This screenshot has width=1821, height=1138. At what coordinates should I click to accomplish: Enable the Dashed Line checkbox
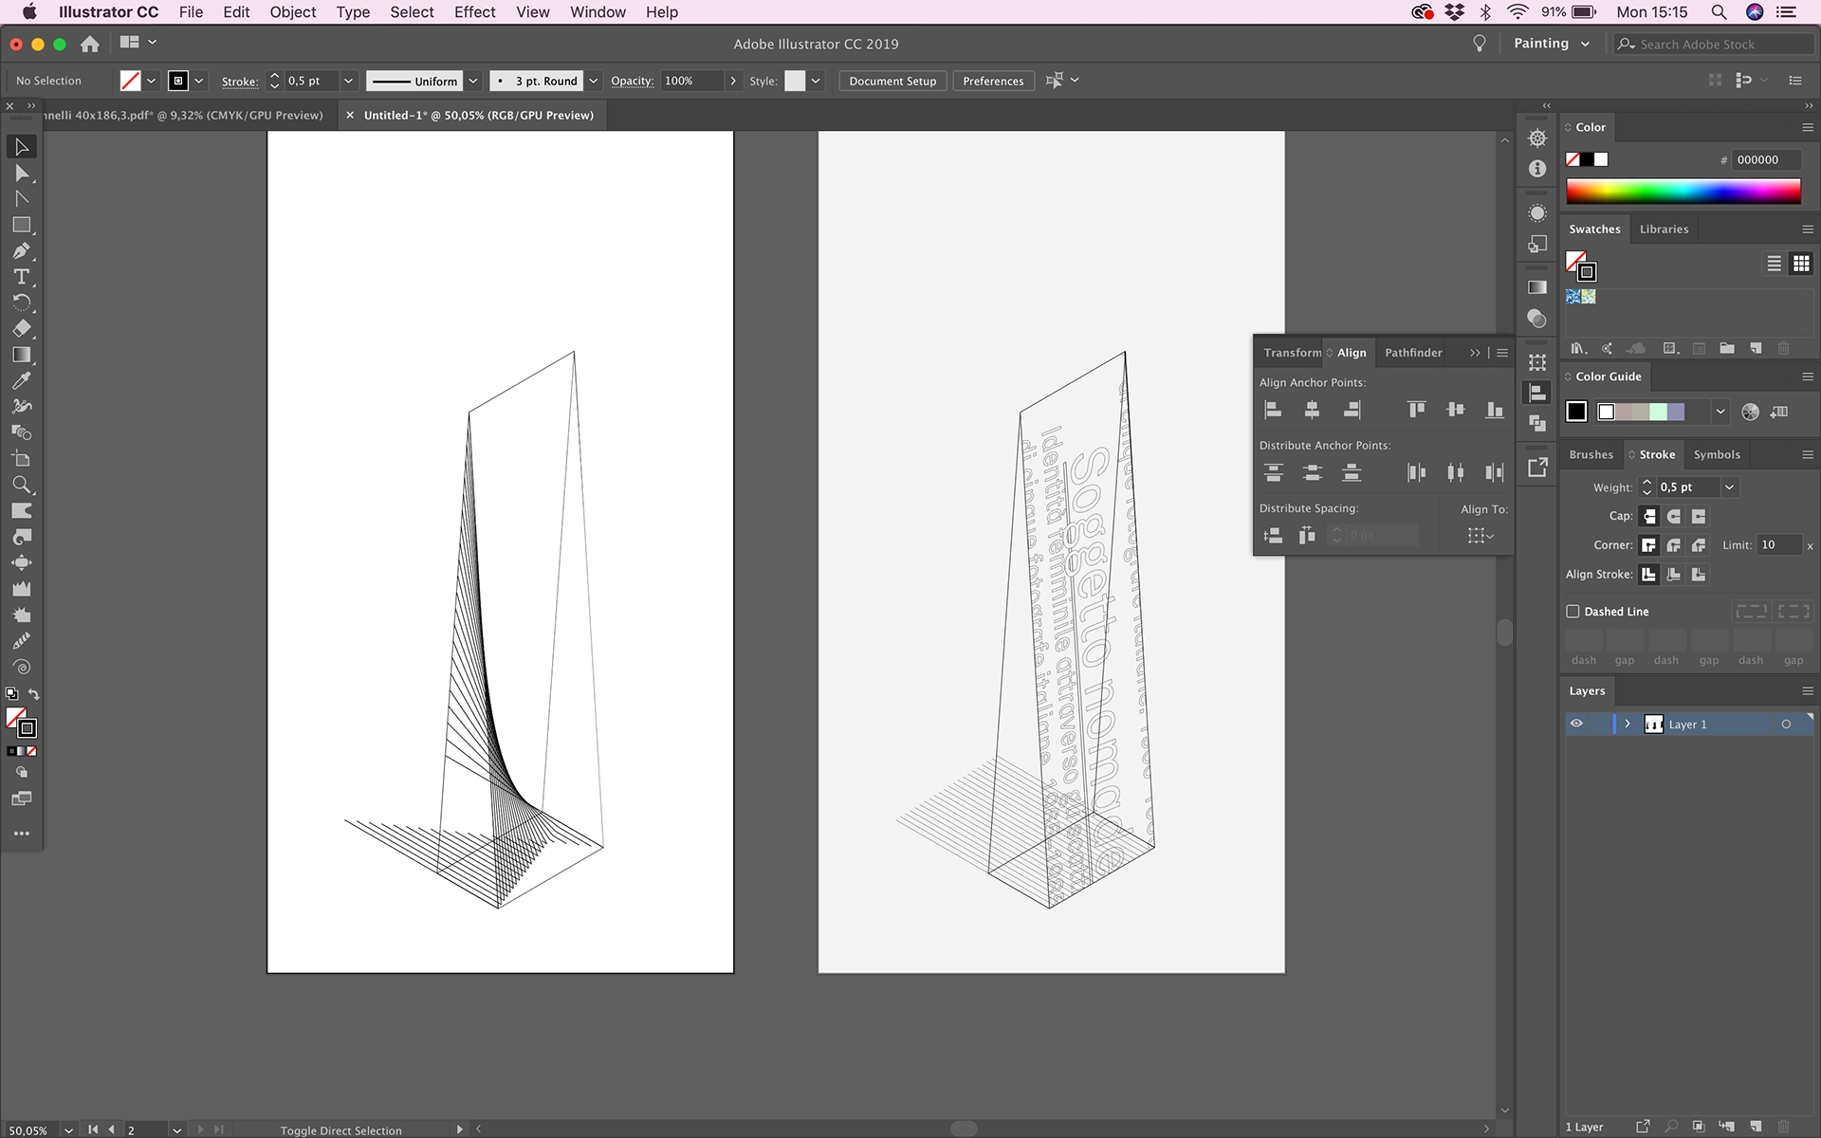coord(1573,612)
